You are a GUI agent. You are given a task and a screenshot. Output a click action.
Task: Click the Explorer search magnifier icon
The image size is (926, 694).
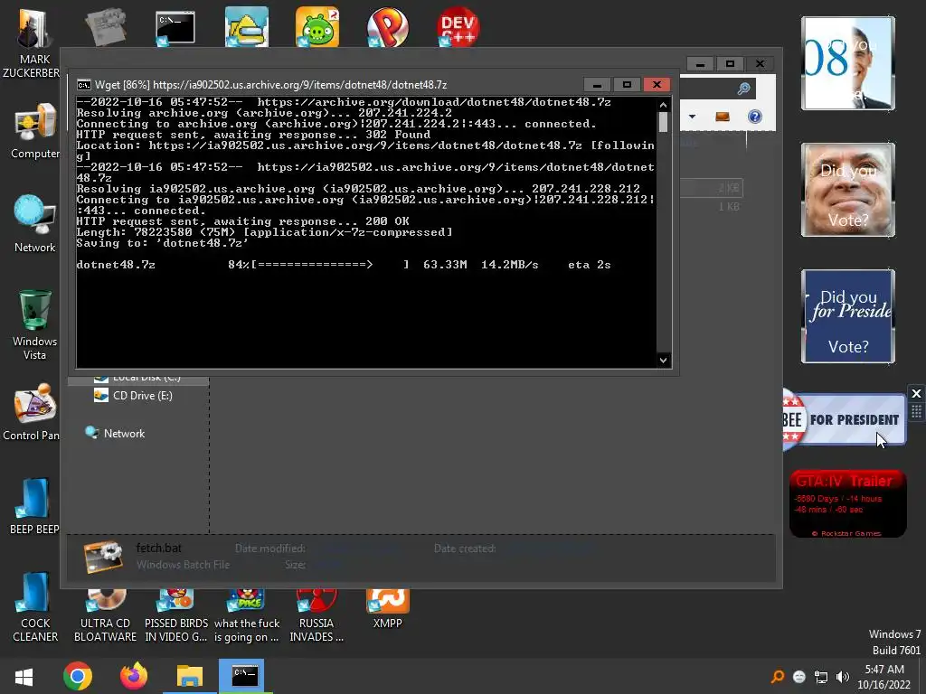click(743, 89)
